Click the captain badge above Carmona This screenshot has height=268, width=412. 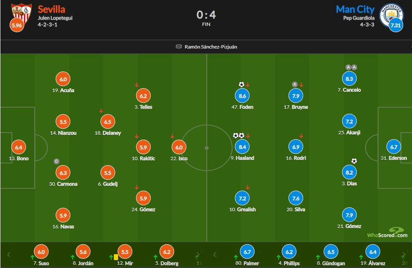pyautogui.click(x=56, y=161)
